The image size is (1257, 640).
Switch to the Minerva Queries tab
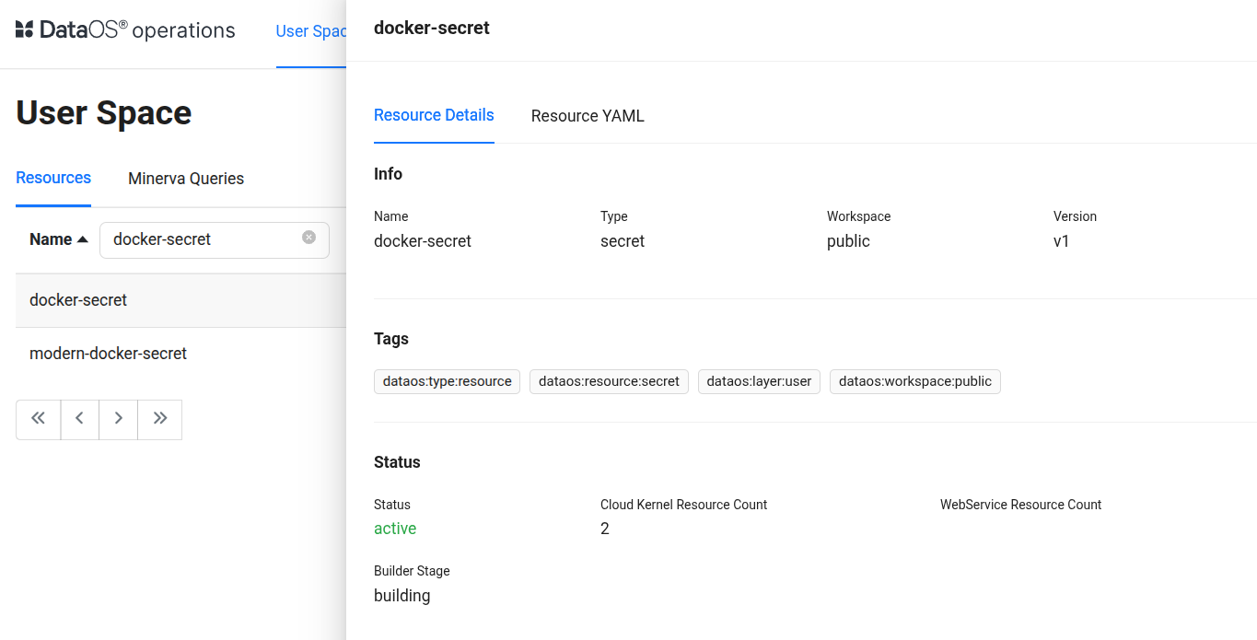(186, 179)
